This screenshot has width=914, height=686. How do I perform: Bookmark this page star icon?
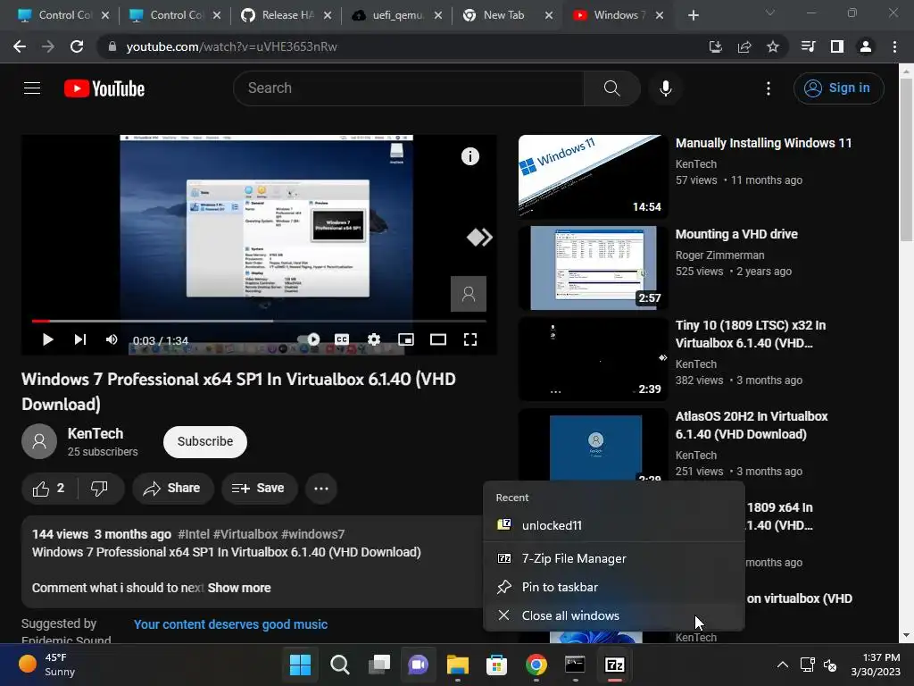(x=772, y=46)
